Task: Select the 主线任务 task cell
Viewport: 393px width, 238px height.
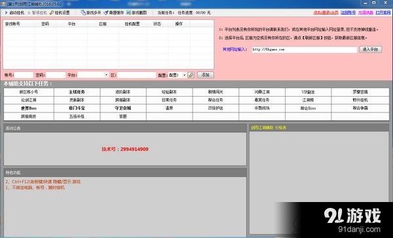Action: pos(77,92)
